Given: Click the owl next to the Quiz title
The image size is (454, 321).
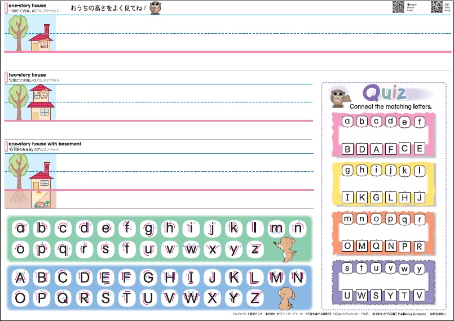Looking at the screenshot, I should coord(338,97).
